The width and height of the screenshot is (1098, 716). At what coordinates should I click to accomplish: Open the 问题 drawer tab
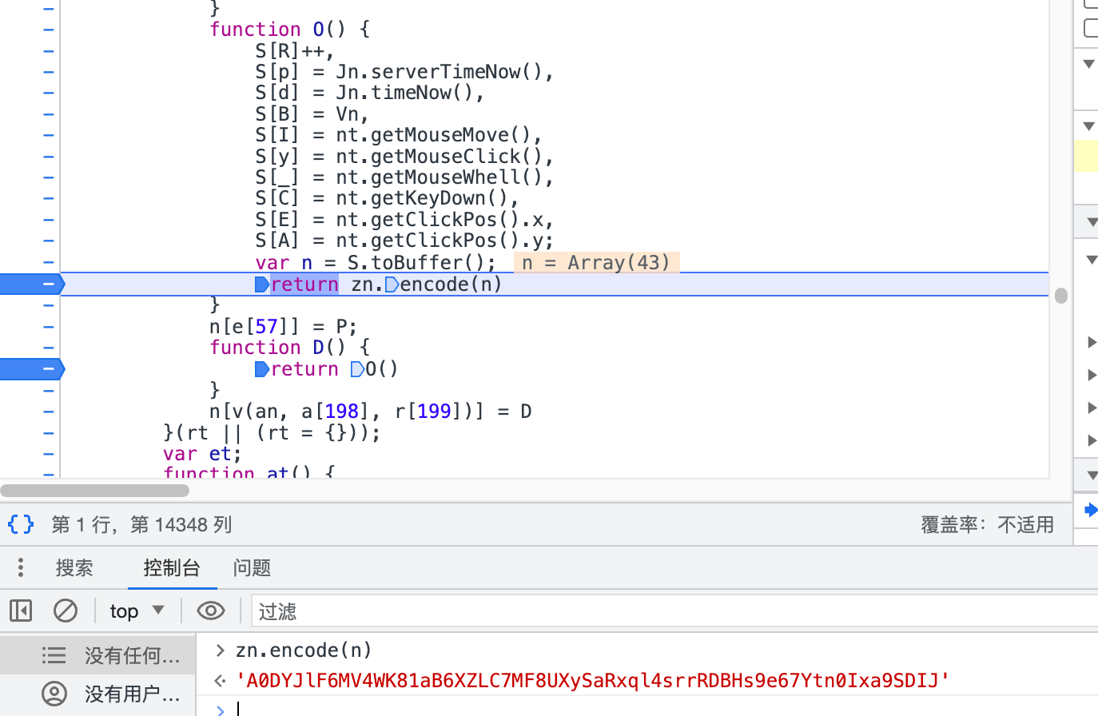[x=252, y=567]
